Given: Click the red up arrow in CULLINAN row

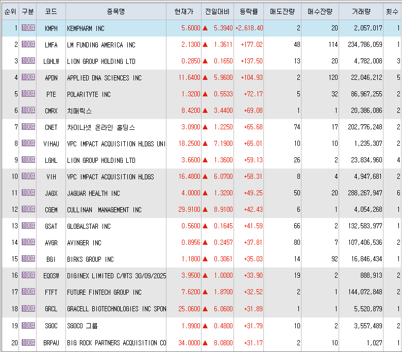Looking at the screenshot, I should pyautogui.click(x=205, y=209).
